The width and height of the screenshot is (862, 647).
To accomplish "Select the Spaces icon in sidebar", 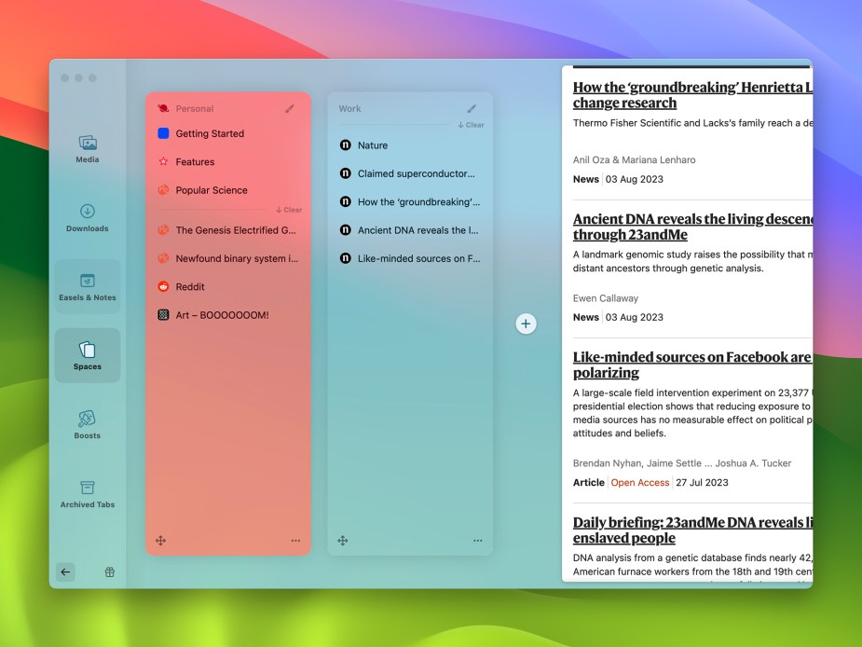I will pyautogui.click(x=88, y=354).
